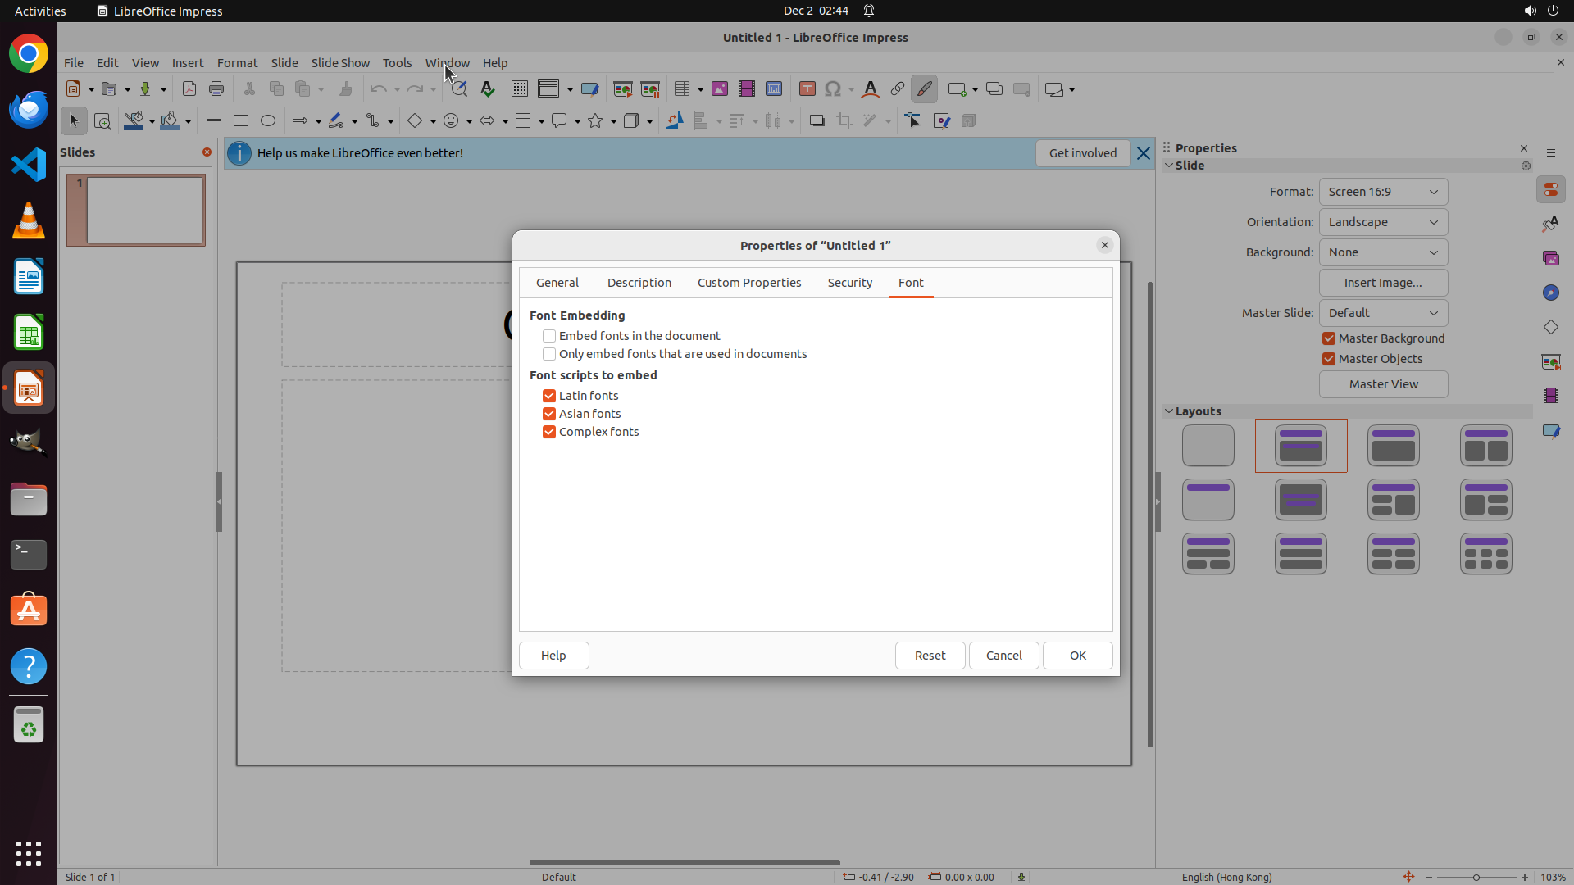The image size is (1574, 885).
Task: Click OK in the Properties dialog
Action: pyautogui.click(x=1077, y=656)
